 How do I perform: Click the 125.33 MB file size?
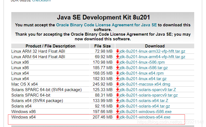(x=103, y=90)
